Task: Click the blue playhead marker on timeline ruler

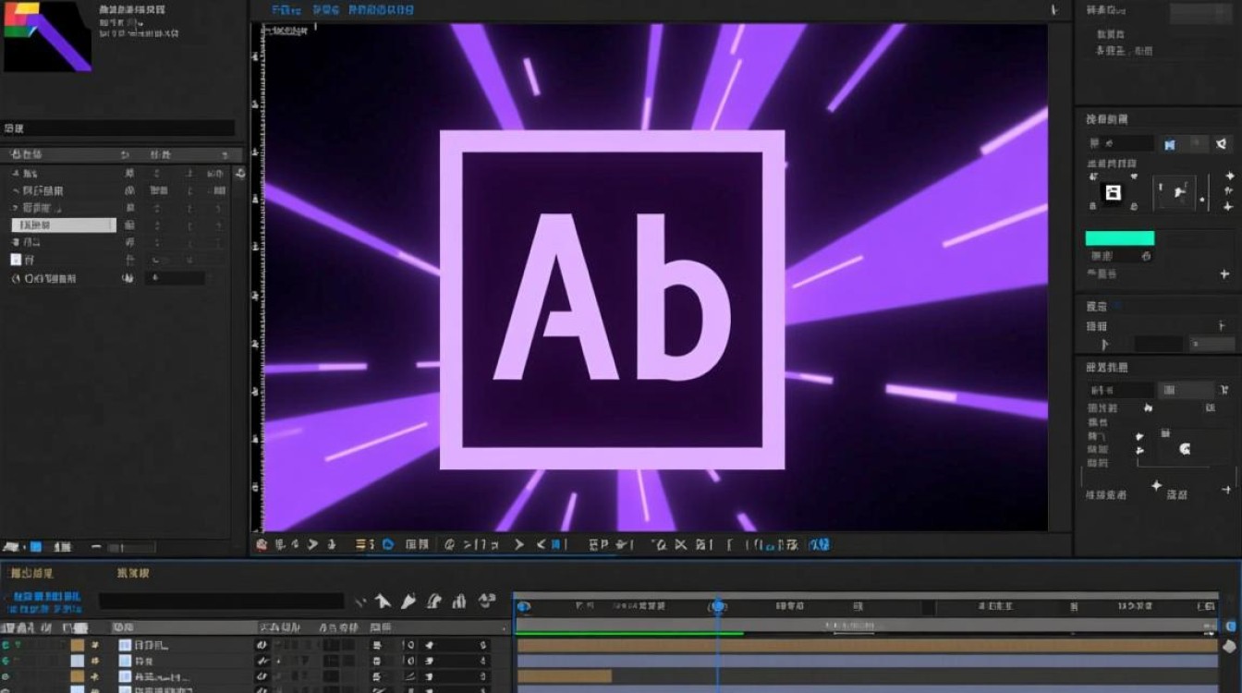Action: [717, 606]
